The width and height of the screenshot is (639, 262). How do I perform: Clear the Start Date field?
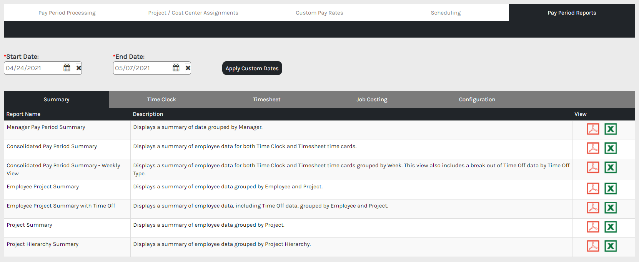click(79, 68)
